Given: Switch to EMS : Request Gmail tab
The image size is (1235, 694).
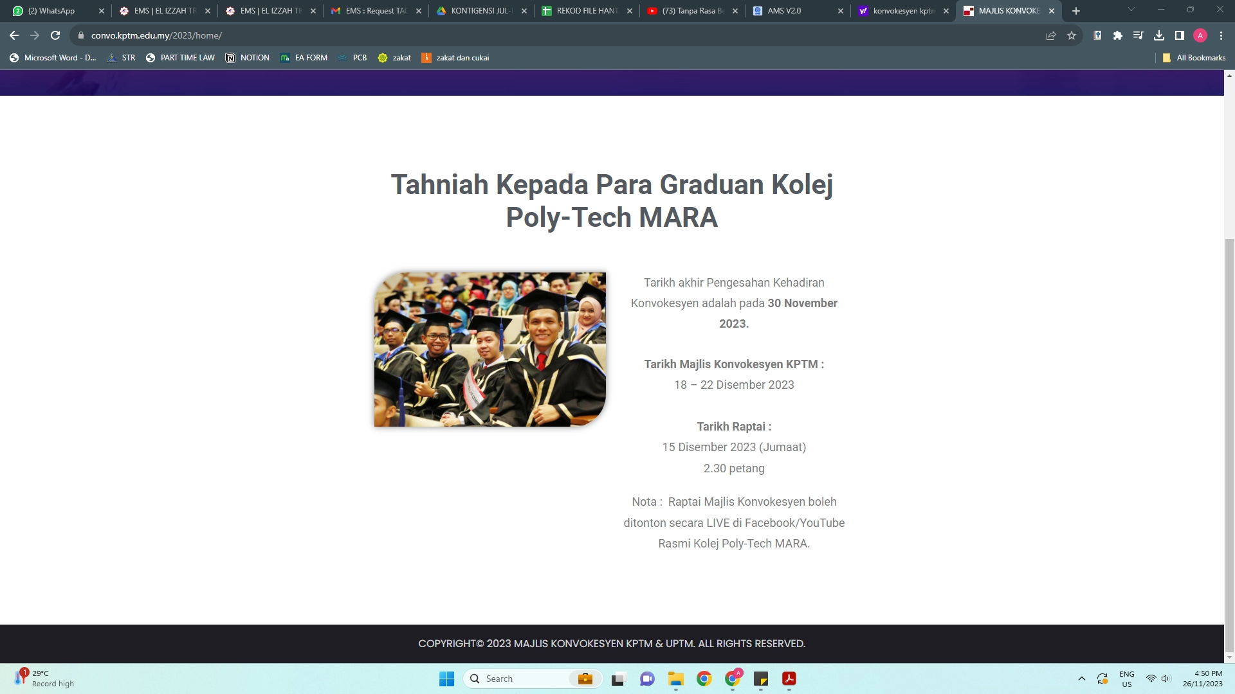Looking at the screenshot, I should (375, 11).
